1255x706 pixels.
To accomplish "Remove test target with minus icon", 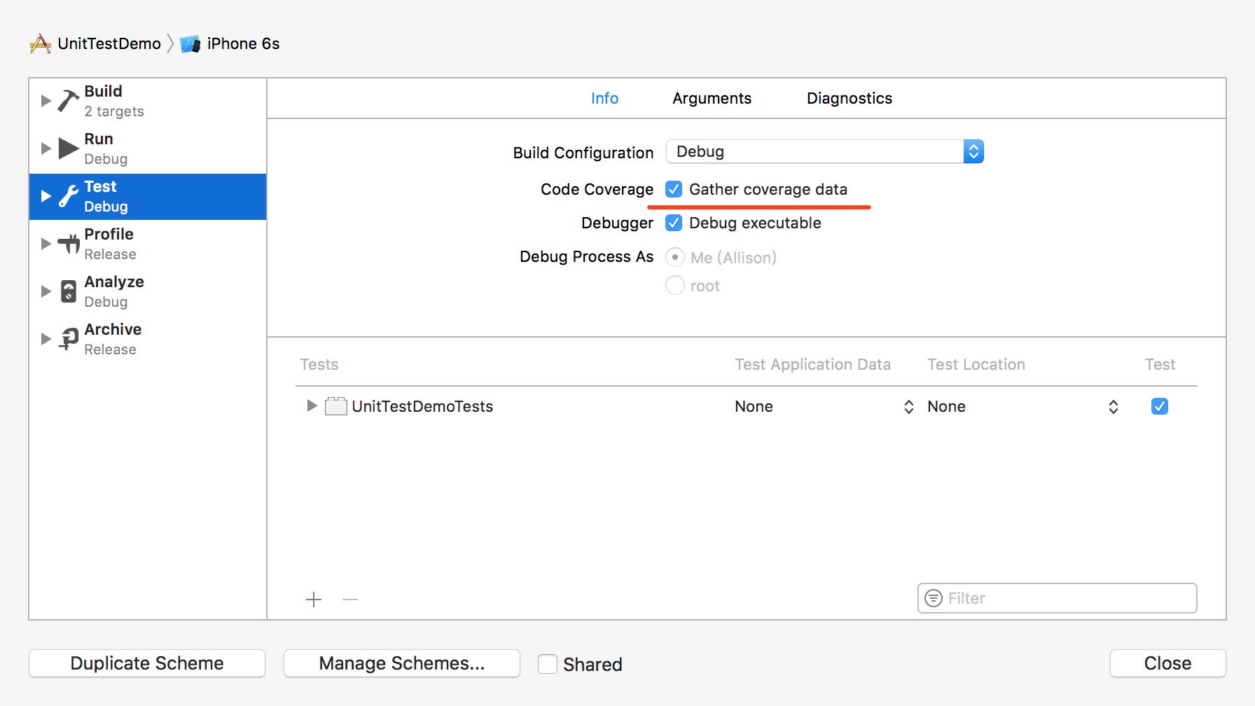I will (350, 600).
